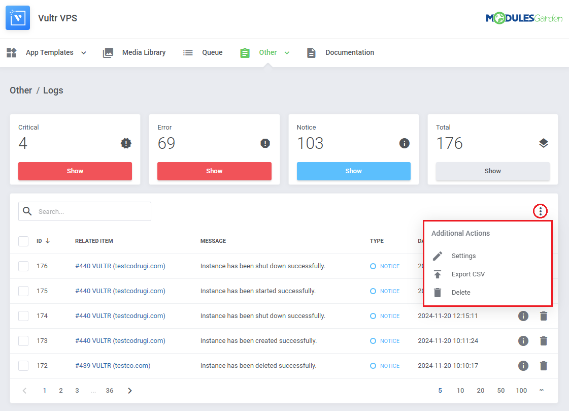Viewport: 569px width, 411px height.
Task: Click the Search input field
Action: pos(85,211)
